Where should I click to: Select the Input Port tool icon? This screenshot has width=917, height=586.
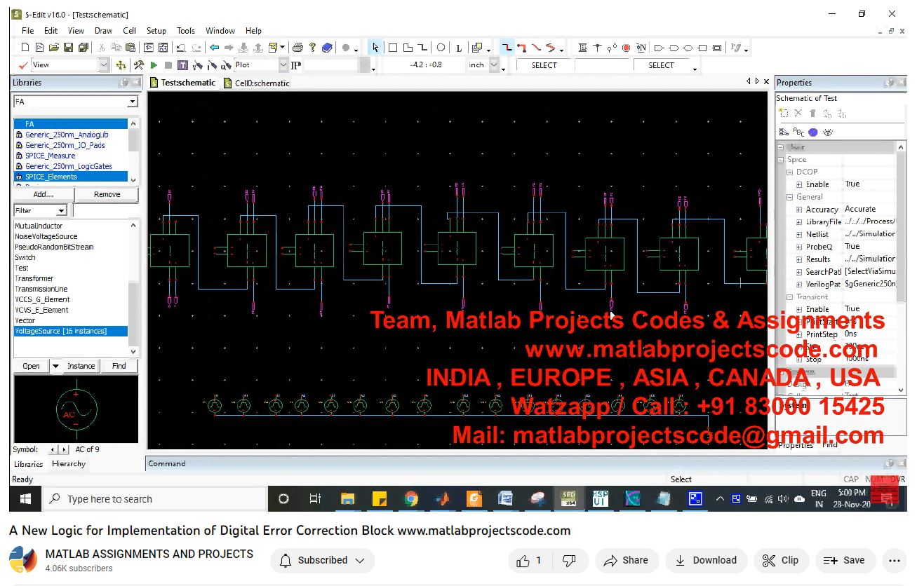tap(659, 48)
